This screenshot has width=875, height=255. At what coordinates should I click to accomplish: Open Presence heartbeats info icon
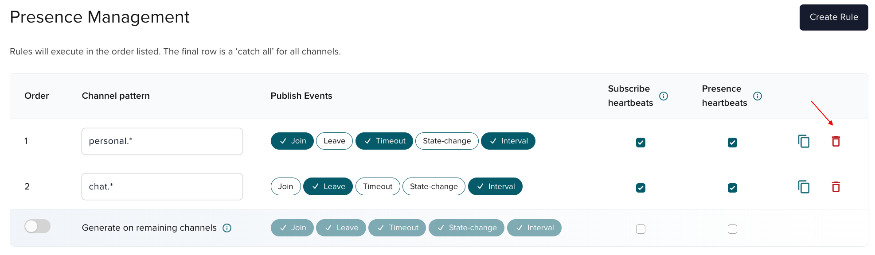click(x=758, y=96)
